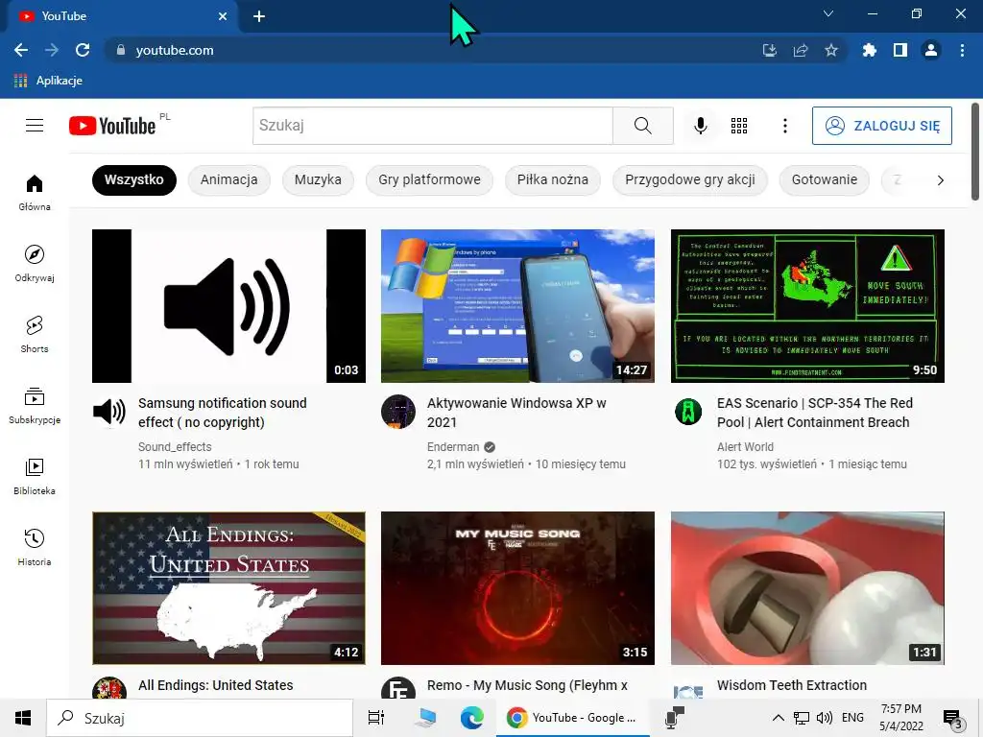Open new browser tab with plus
983x737 pixels.
(x=259, y=16)
